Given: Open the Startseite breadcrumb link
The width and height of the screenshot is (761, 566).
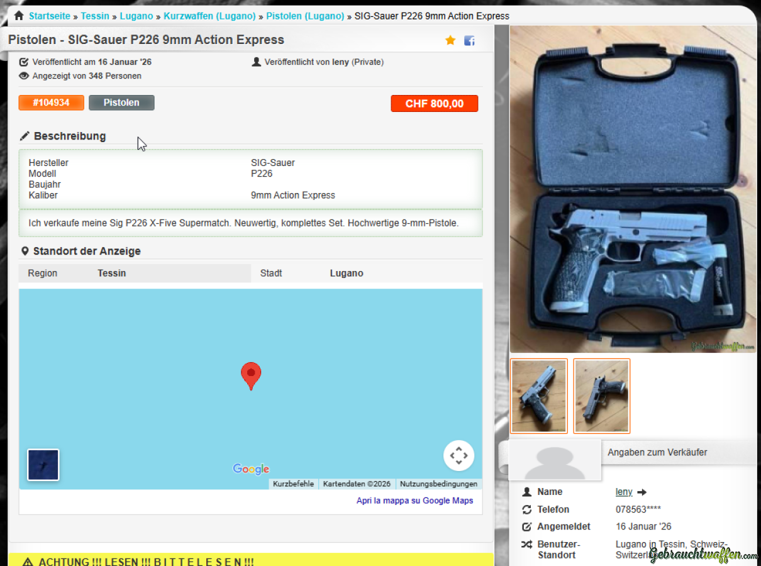Looking at the screenshot, I should (x=50, y=16).
